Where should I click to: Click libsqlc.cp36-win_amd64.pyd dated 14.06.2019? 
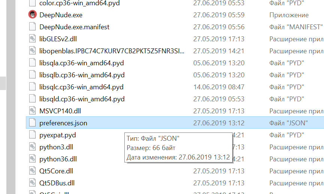pyautogui.click(x=81, y=87)
